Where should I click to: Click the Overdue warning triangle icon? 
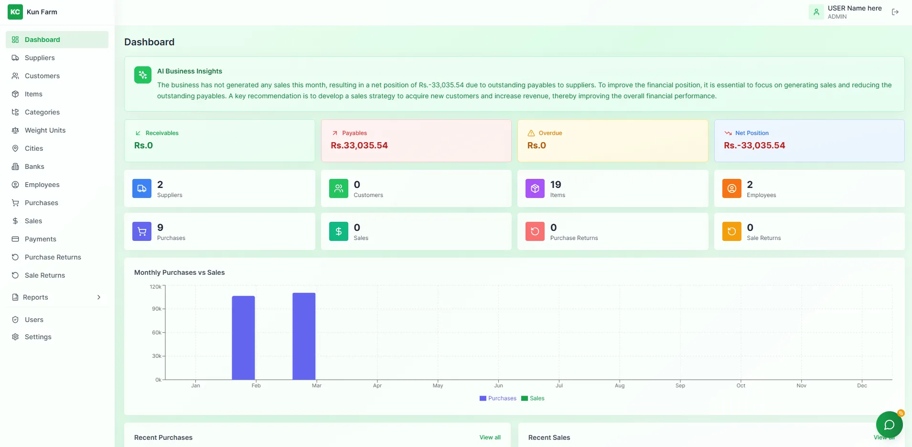(531, 133)
